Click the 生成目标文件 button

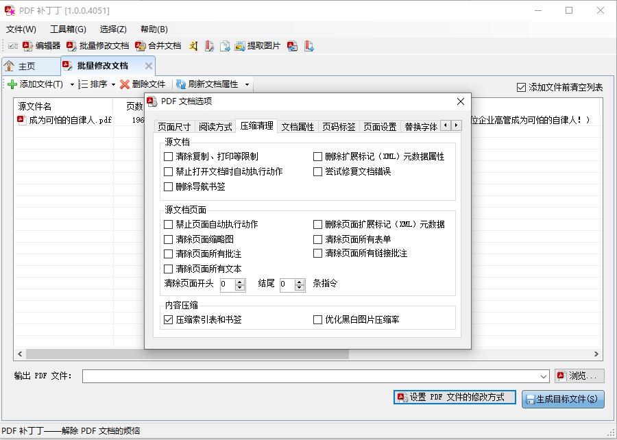(563, 398)
